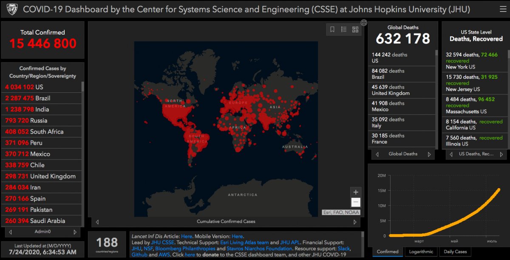The width and height of the screenshot is (510, 260).
Task: Click Brazil row with 84 082 deaths
Action: (402, 74)
